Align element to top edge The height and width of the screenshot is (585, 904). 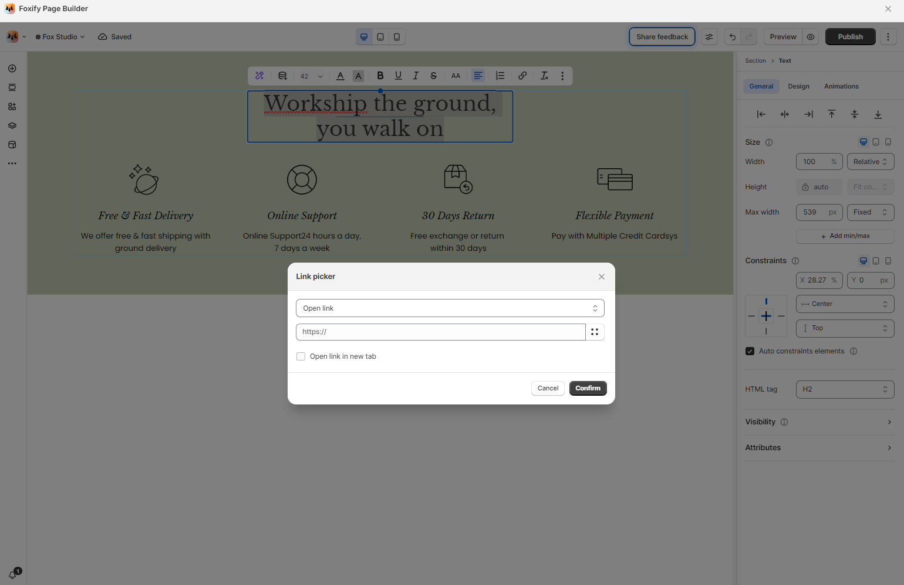(832, 114)
